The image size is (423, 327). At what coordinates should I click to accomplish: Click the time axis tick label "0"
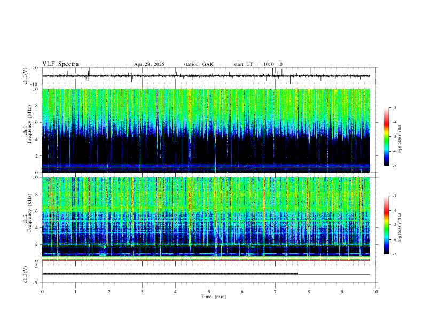[x=42, y=292]
